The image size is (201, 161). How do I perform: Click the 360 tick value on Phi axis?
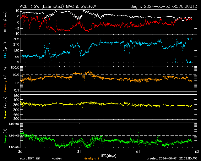[16, 39]
